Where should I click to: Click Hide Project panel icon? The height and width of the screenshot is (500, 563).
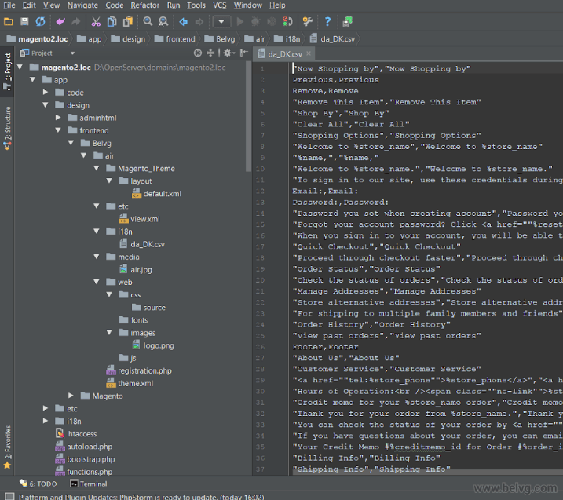pyautogui.click(x=244, y=53)
